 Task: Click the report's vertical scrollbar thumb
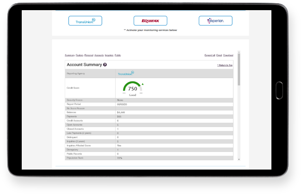[x=239, y=69]
